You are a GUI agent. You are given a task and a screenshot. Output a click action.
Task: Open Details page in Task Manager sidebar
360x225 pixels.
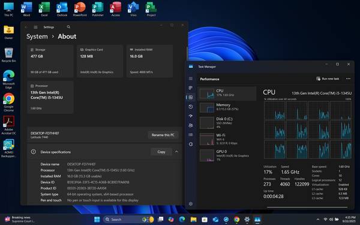click(x=191, y=135)
